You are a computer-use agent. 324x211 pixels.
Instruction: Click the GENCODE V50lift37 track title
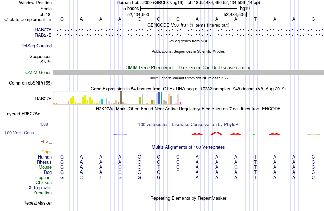(188, 25)
